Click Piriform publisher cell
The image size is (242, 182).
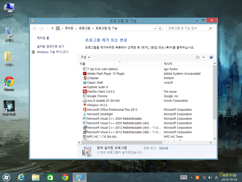pos(169,78)
